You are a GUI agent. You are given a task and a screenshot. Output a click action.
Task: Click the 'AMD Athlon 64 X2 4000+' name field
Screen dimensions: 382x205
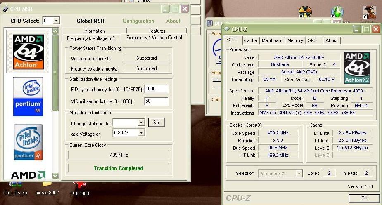[299, 57]
